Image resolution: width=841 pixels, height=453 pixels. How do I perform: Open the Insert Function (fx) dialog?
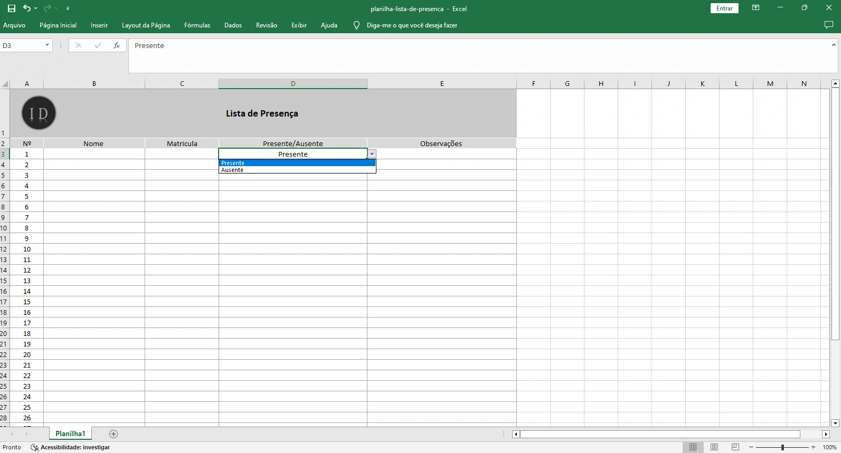click(117, 46)
